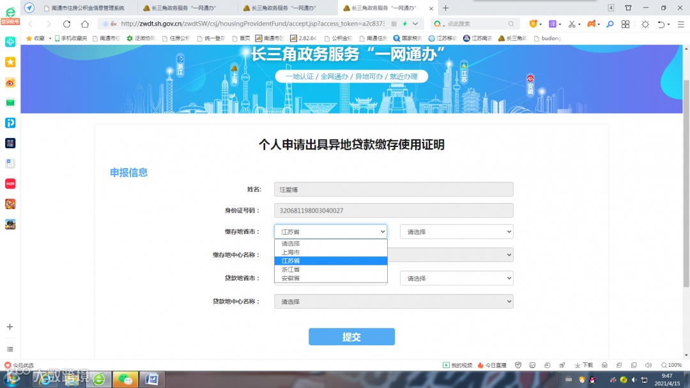This screenshot has width=690, height=388.
Task: Click the browser address bar URL
Action: [252, 24]
